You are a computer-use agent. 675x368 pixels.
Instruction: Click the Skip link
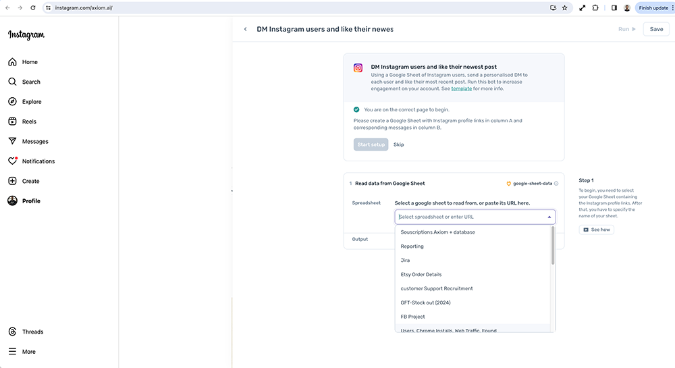click(399, 144)
